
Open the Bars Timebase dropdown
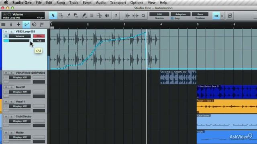coord(200,14)
